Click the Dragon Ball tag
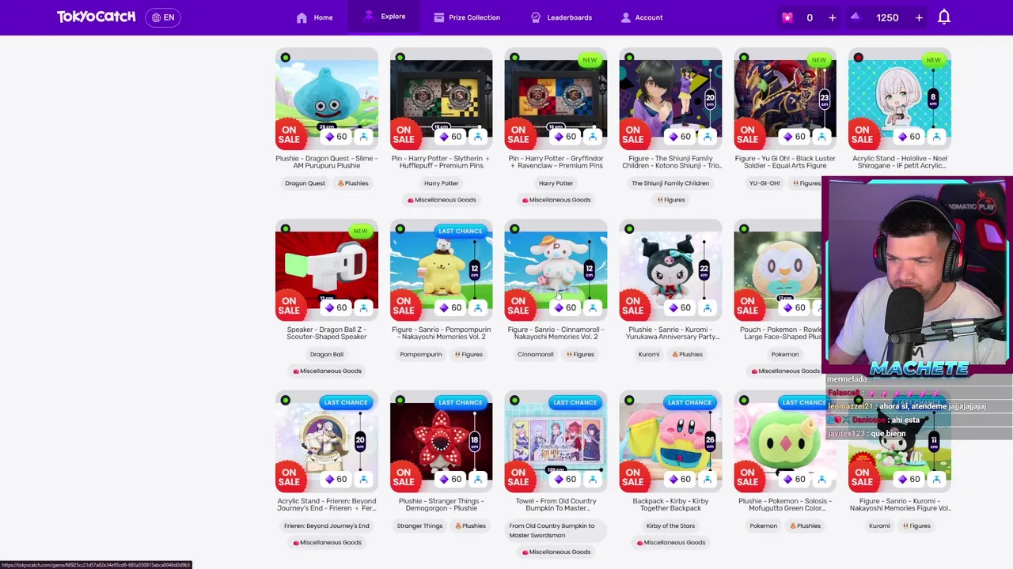Viewport: 1013px width, 569px height. [x=327, y=354]
